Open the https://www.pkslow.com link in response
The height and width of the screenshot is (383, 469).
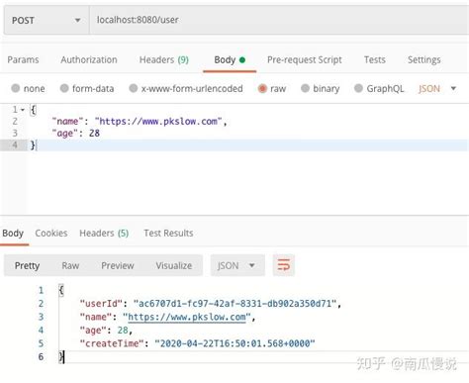[187, 317]
